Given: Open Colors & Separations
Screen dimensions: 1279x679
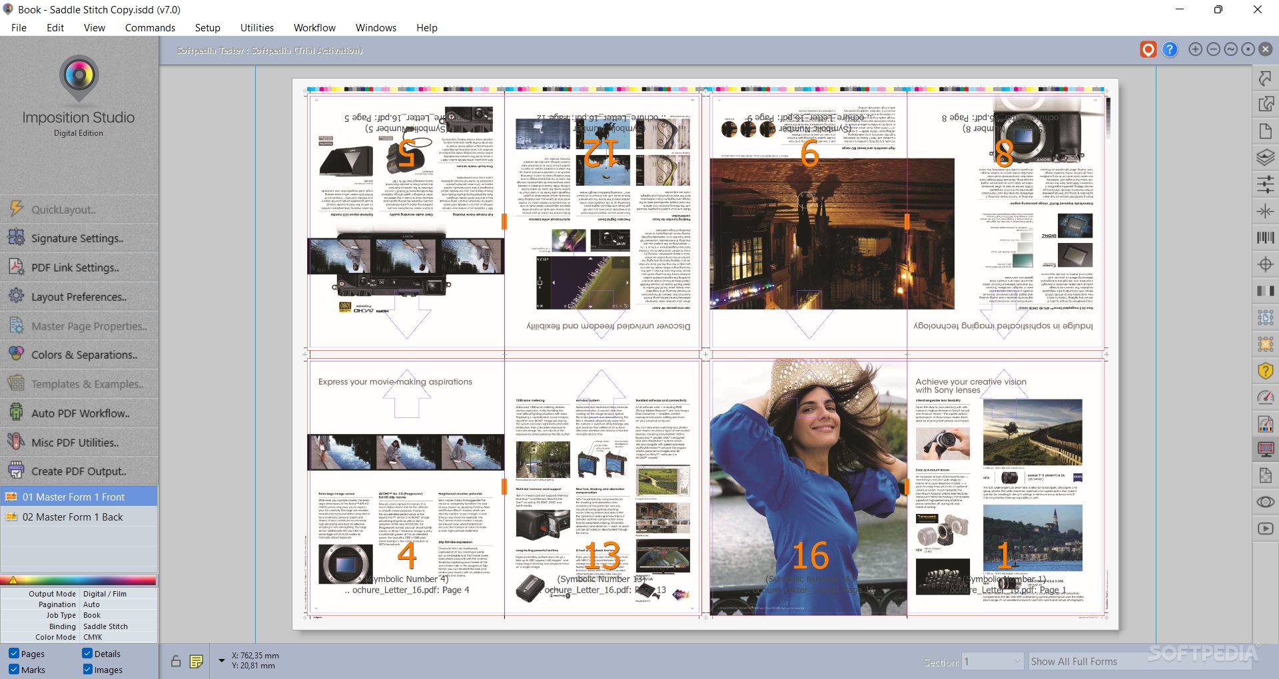Looking at the screenshot, I should coord(79,354).
